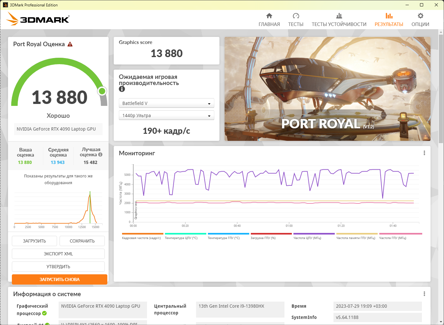
Task: Click the СОХРАНИТЬ button
Action: pos(82,241)
